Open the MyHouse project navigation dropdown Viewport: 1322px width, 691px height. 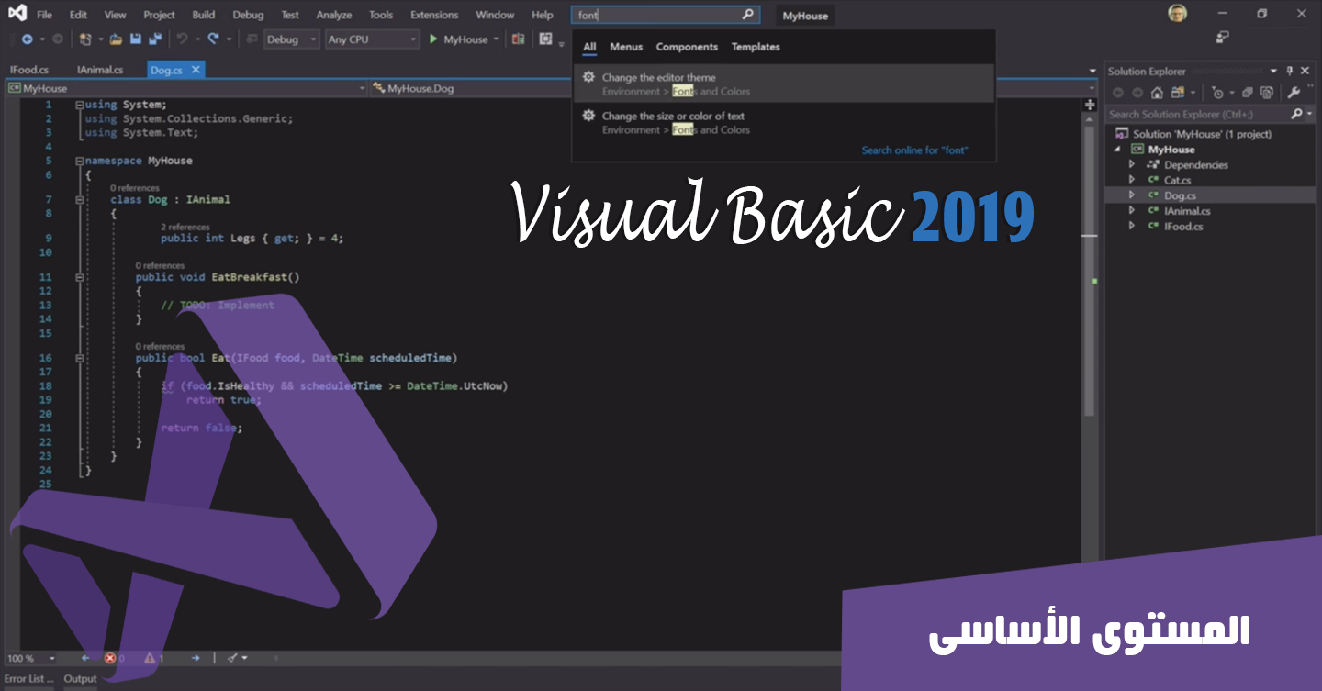(x=186, y=88)
